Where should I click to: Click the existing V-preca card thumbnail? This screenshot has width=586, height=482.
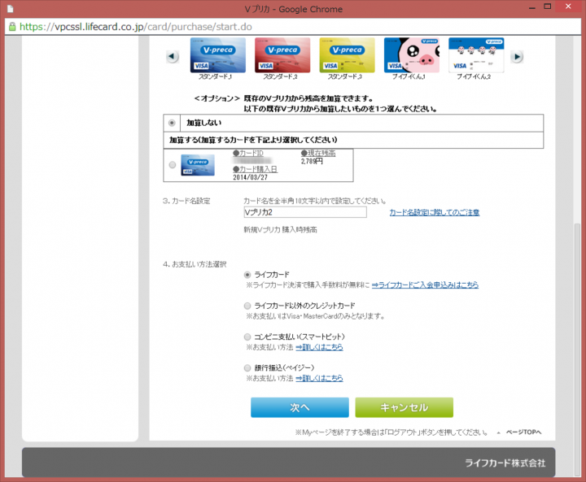click(198, 165)
